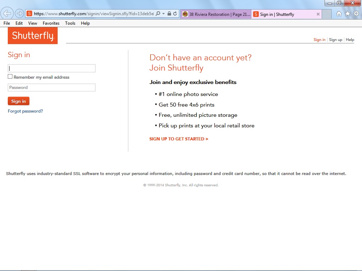
Task: Click the copyright 1999-2014 Shutterfly text
Action: (181, 185)
